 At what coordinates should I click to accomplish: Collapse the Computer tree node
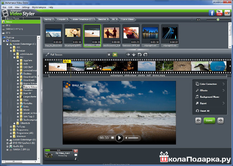coord(4,41)
